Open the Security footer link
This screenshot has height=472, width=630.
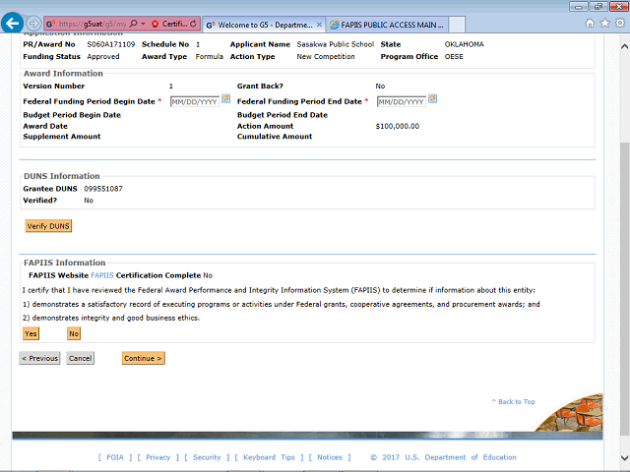click(x=207, y=457)
